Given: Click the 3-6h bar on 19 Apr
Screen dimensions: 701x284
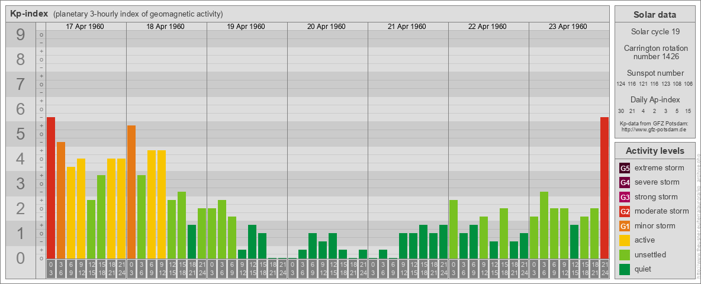Looking at the screenshot, I should [222, 229].
